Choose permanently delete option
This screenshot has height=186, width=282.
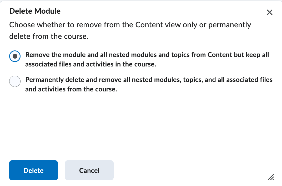click(15, 81)
